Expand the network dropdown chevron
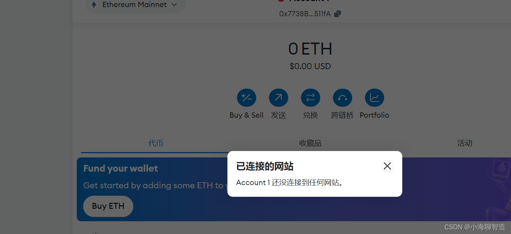This screenshot has width=511, height=234. pos(174,5)
